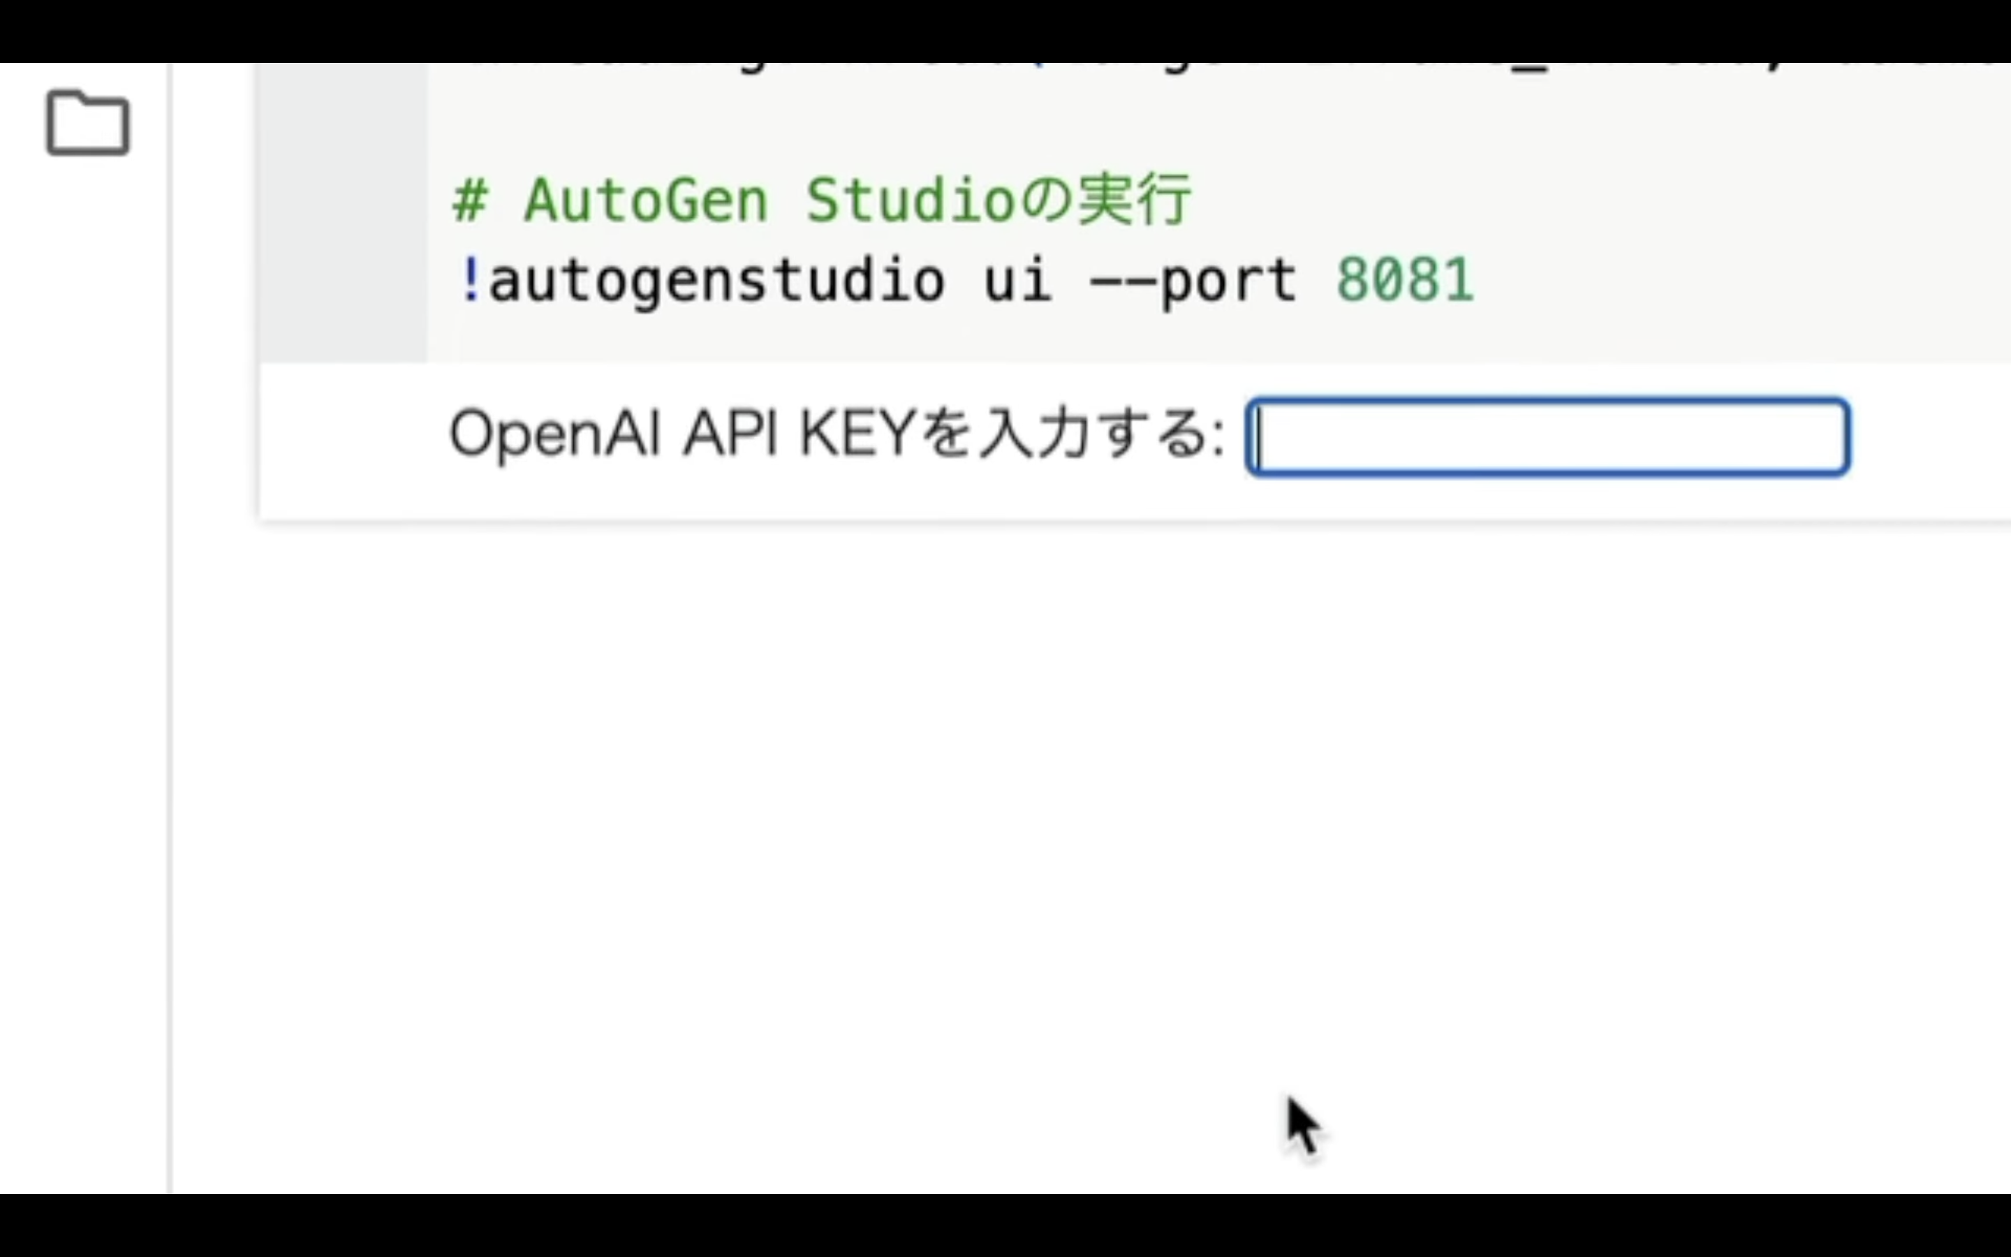The width and height of the screenshot is (2011, 1257).
Task: Click the gray cell gutter left of code
Action: point(344,213)
